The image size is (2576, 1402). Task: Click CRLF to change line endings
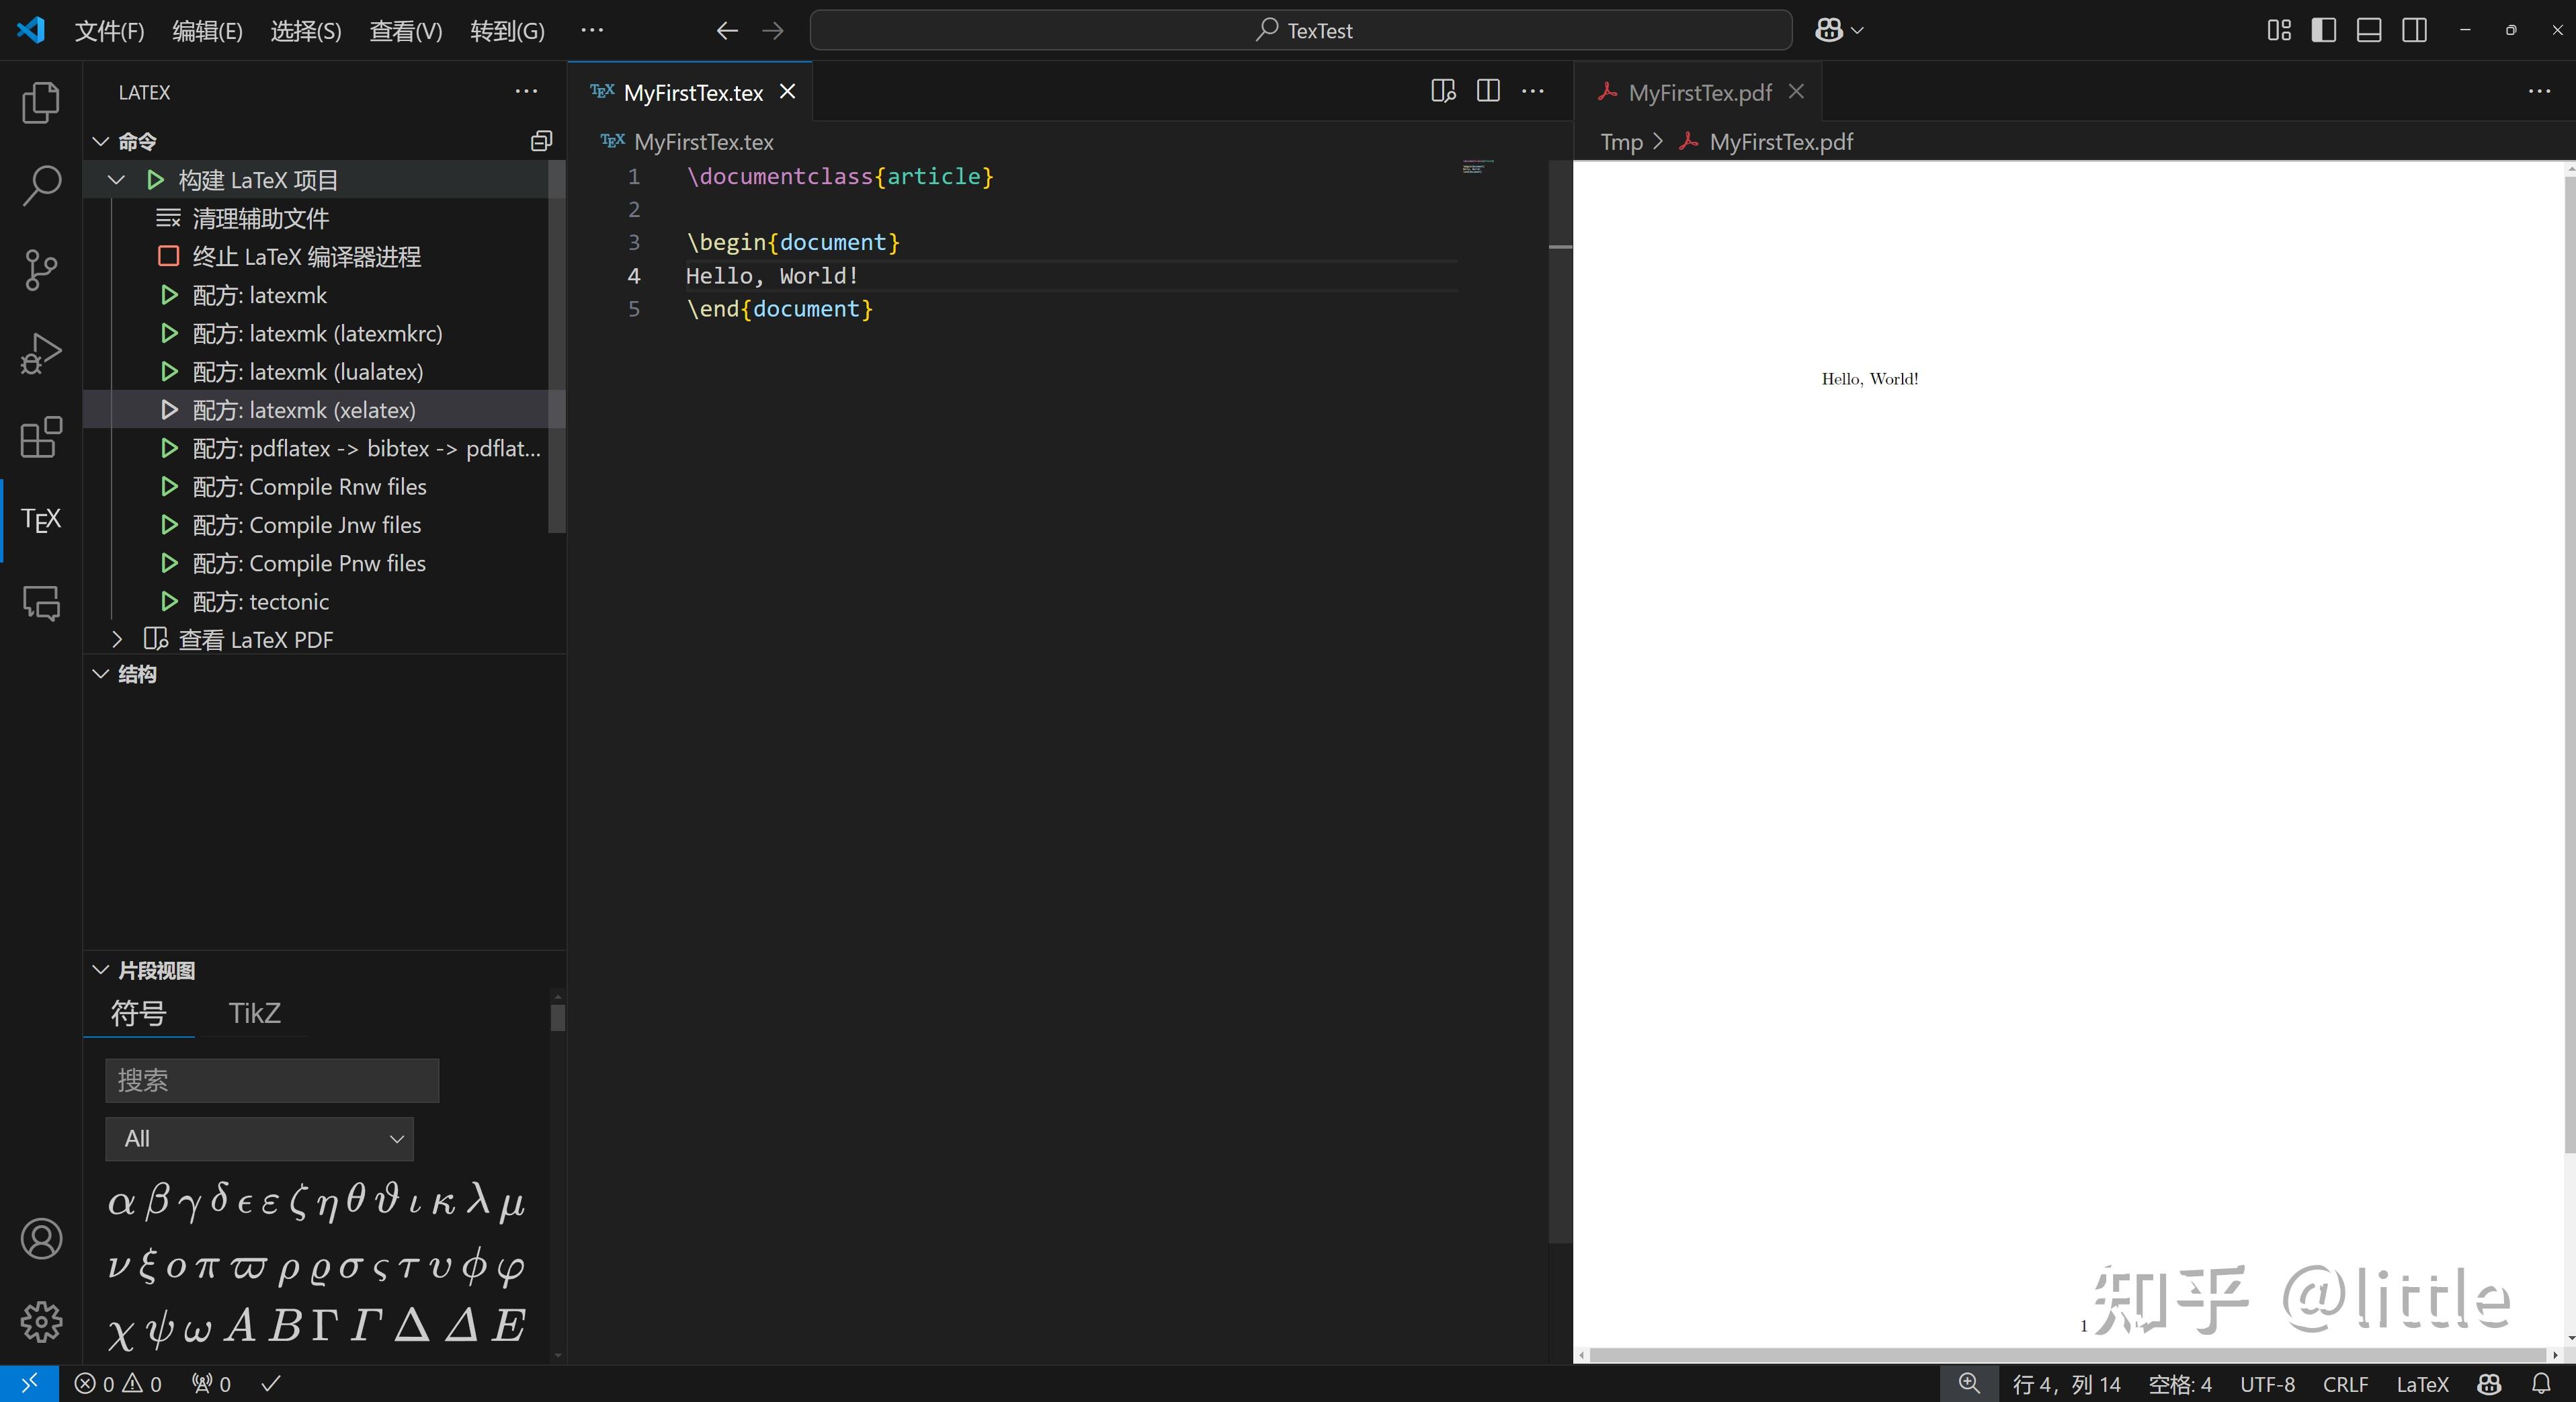2345,1384
